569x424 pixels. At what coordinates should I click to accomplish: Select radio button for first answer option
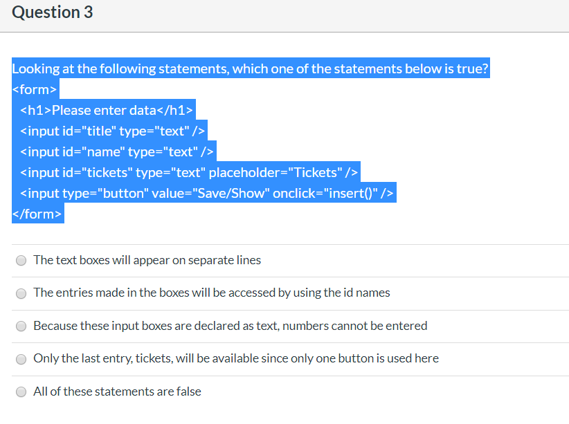[21, 260]
